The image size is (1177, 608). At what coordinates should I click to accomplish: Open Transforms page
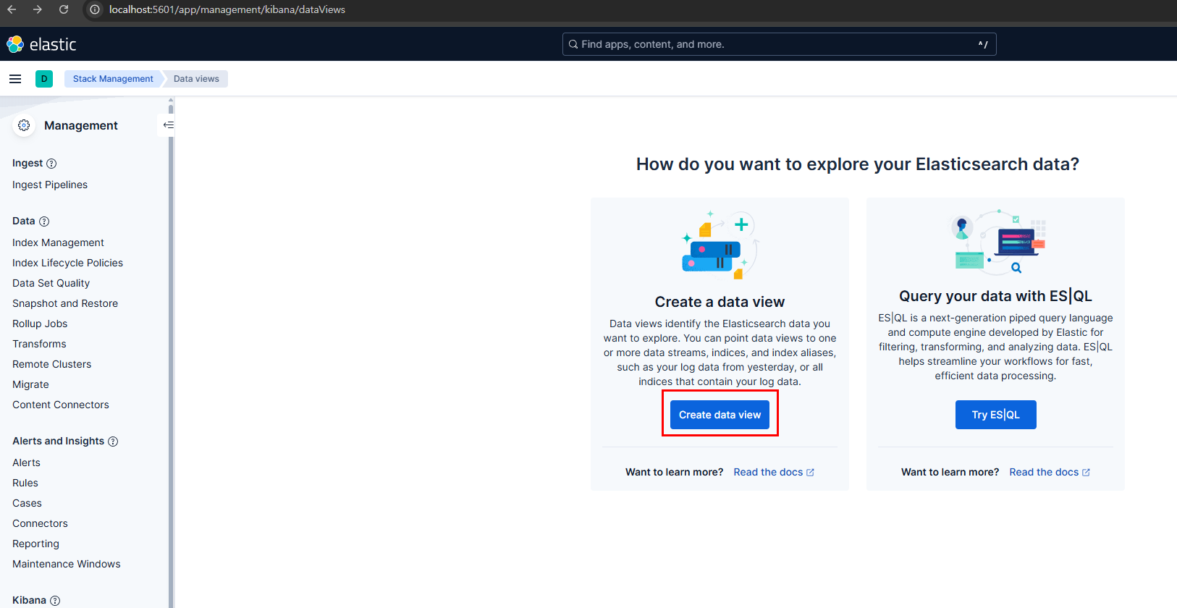coord(39,344)
